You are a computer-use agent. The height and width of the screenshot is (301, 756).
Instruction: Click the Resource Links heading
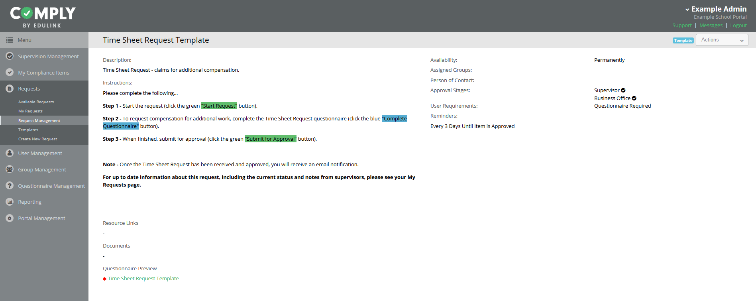coord(120,223)
